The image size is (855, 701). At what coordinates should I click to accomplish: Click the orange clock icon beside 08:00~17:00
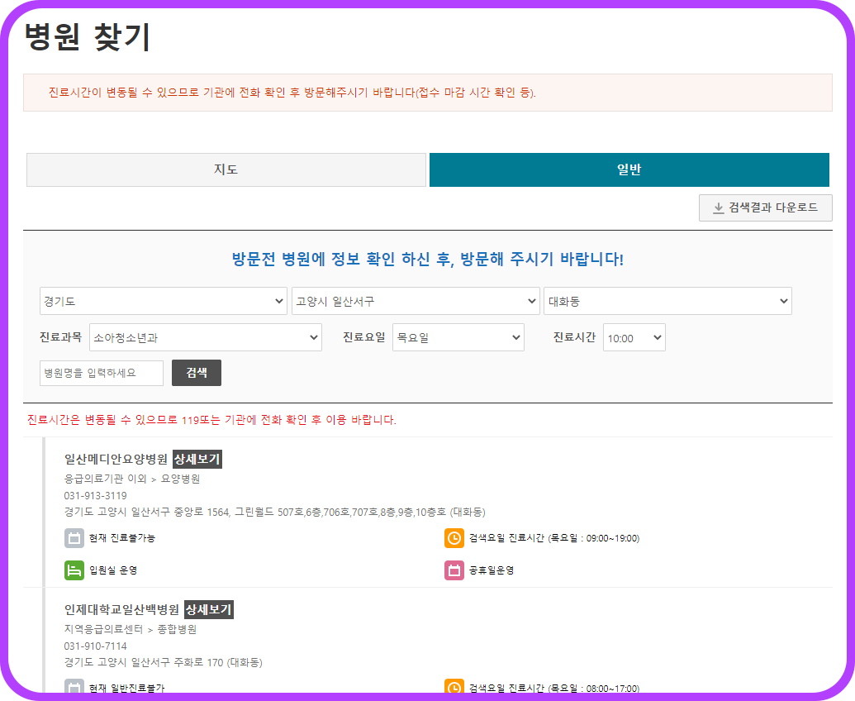point(454,686)
